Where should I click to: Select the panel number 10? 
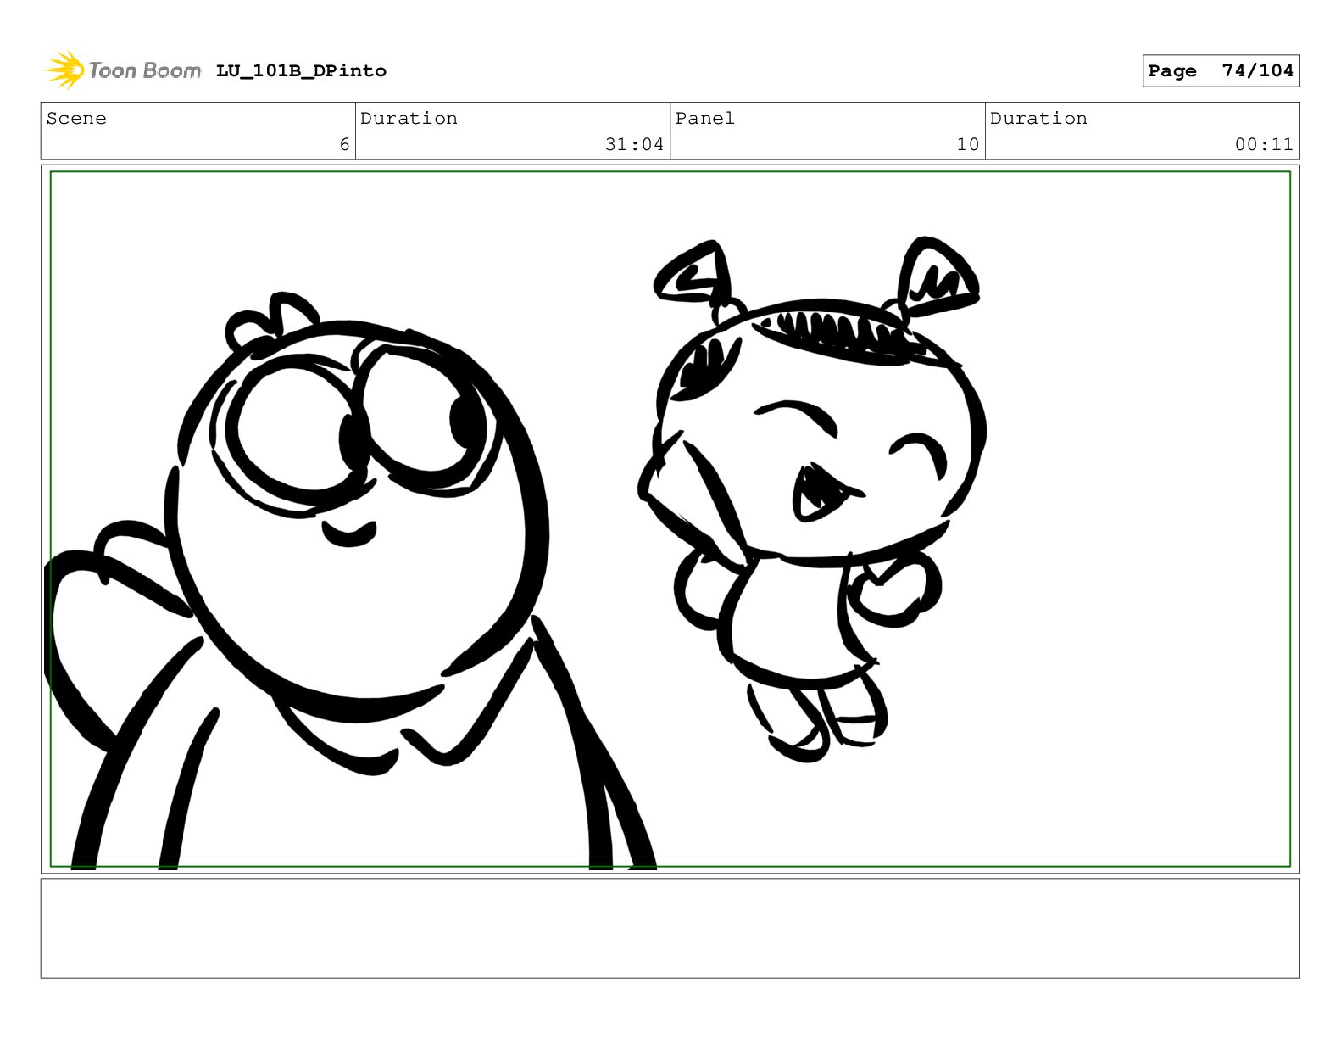pos(967,144)
